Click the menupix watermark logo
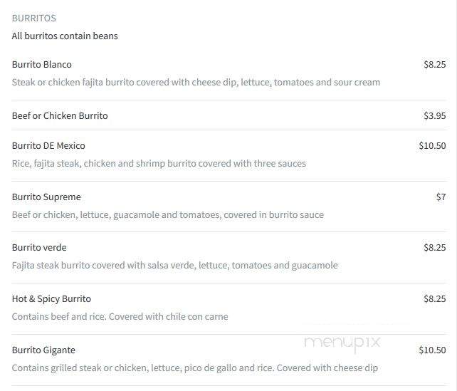Image resolution: width=457 pixels, height=391 pixels. tap(342, 343)
